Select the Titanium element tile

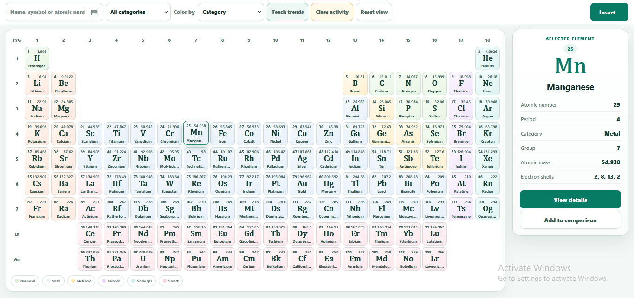[x=116, y=134]
